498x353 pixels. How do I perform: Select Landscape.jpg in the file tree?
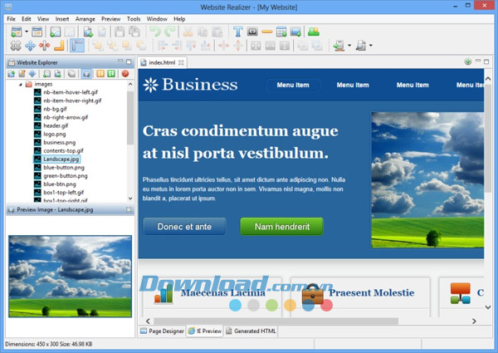coord(61,159)
